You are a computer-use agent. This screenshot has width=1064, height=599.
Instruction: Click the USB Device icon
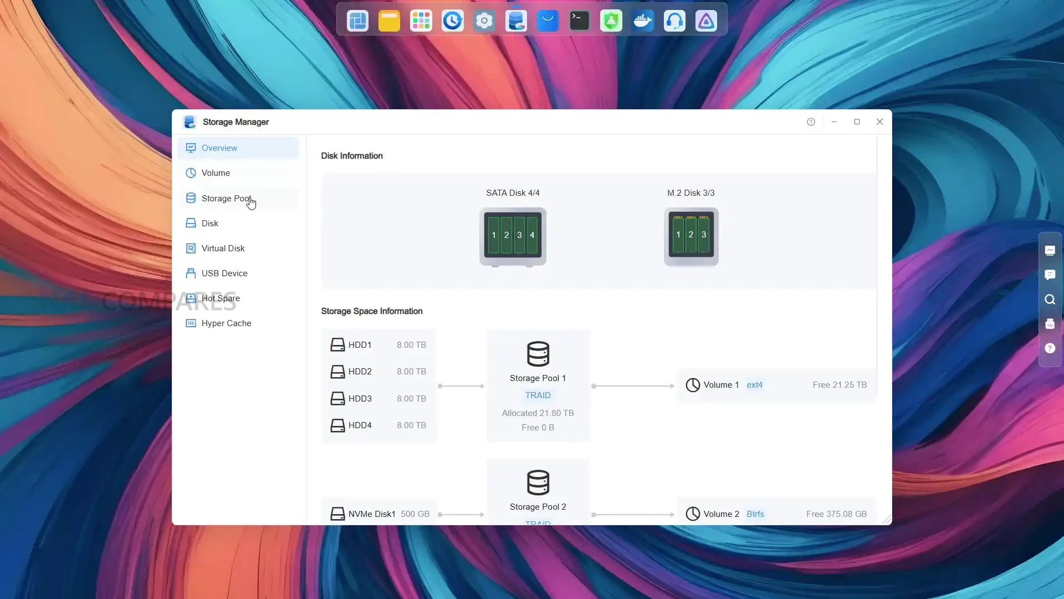tap(191, 273)
